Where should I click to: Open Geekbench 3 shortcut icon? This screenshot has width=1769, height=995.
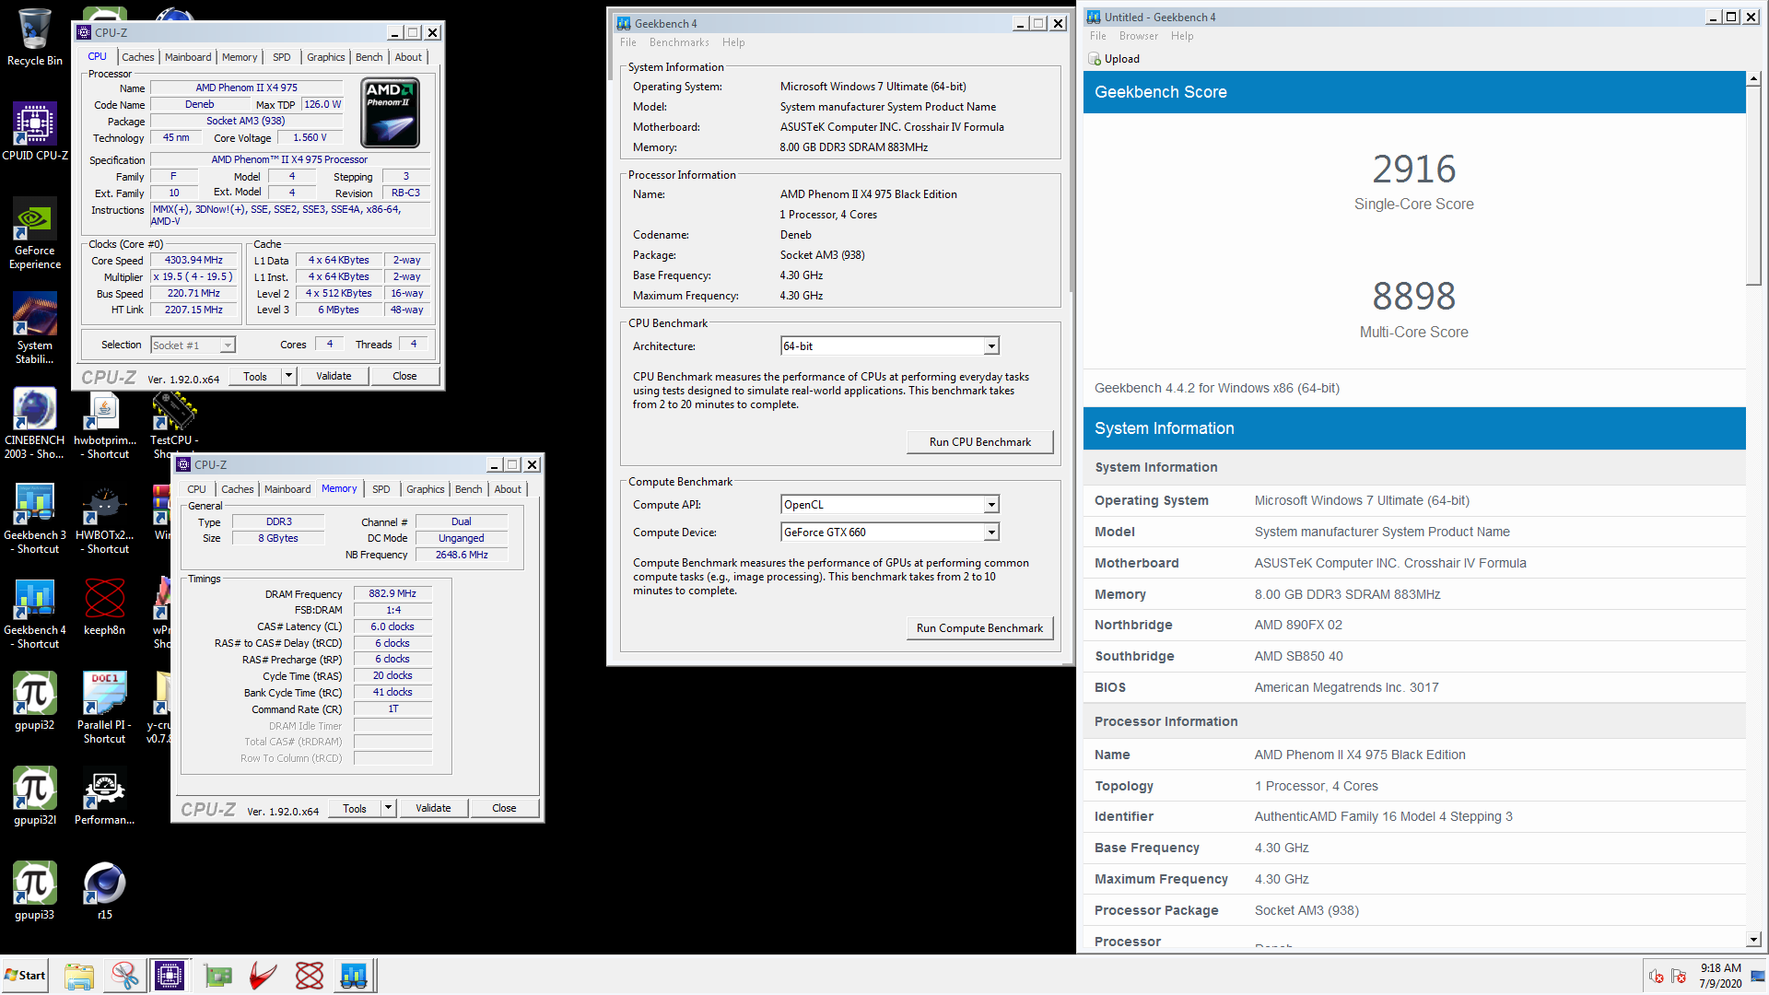click(x=35, y=518)
